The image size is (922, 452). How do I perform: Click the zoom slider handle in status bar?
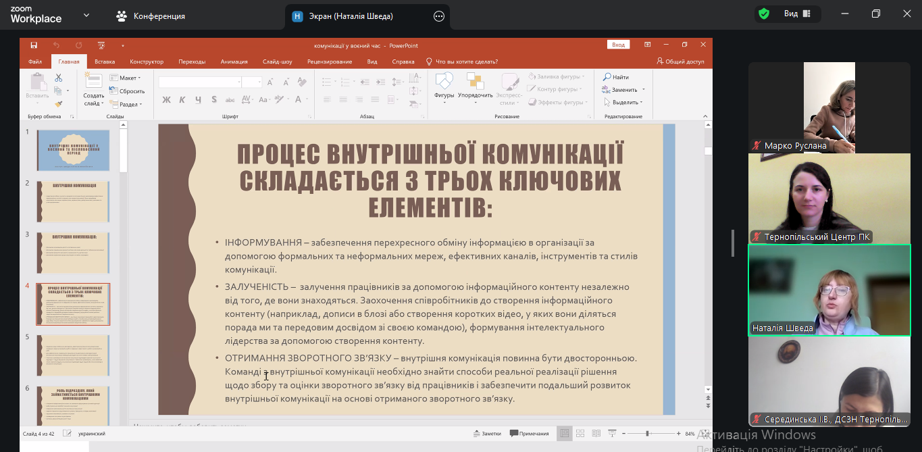647,433
